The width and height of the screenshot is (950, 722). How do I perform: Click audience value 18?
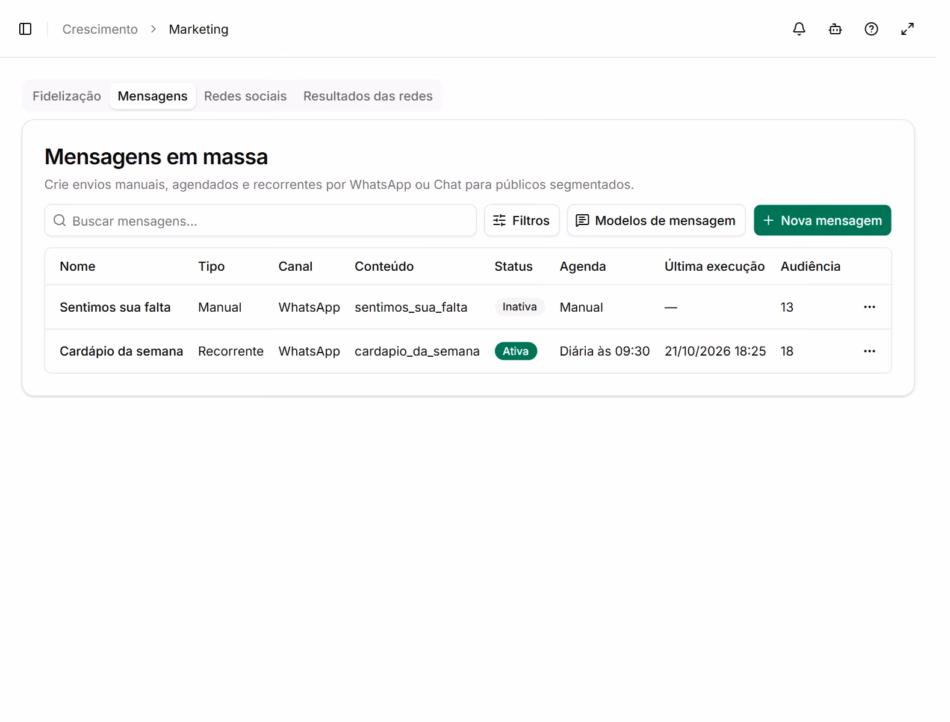tap(787, 351)
